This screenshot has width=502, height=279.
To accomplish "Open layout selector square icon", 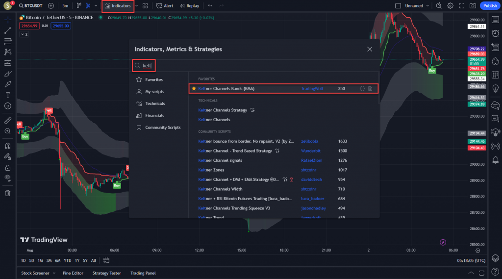I will pos(398,6).
